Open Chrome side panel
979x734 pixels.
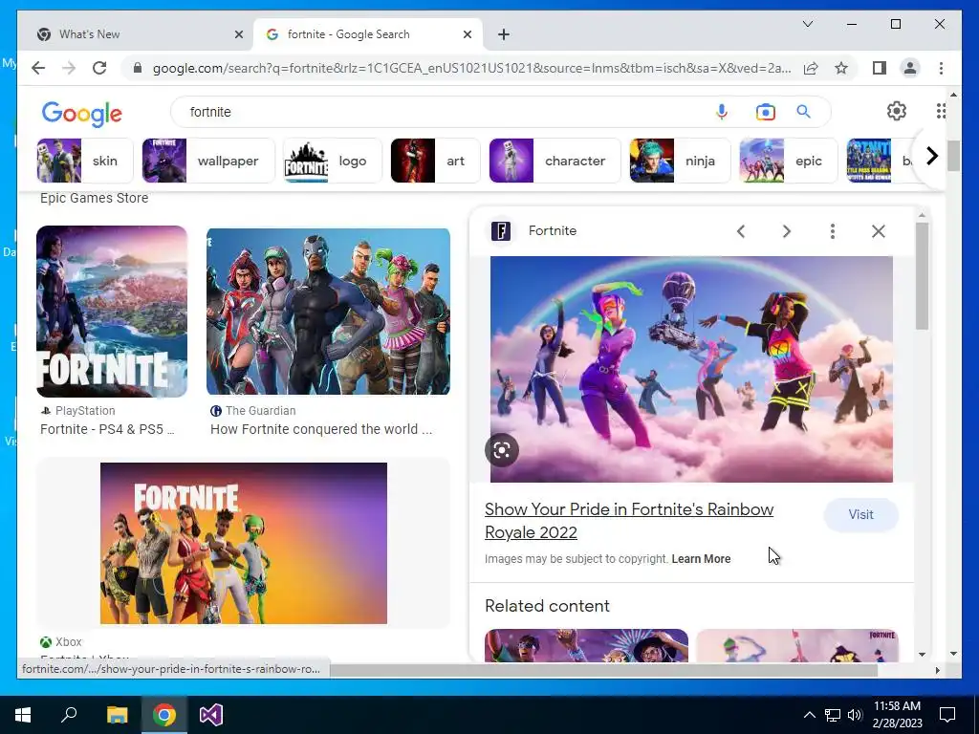[880, 68]
